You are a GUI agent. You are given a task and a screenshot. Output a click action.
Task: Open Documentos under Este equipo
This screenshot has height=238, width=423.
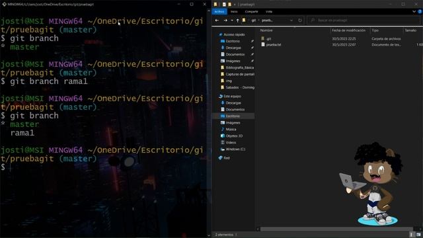tap(235, 110)
